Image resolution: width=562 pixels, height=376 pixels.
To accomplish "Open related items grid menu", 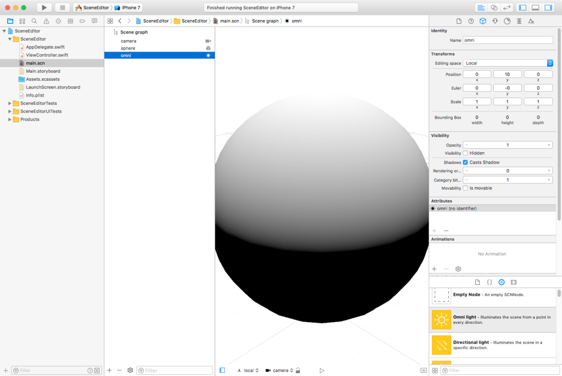I will click(110, 21).
